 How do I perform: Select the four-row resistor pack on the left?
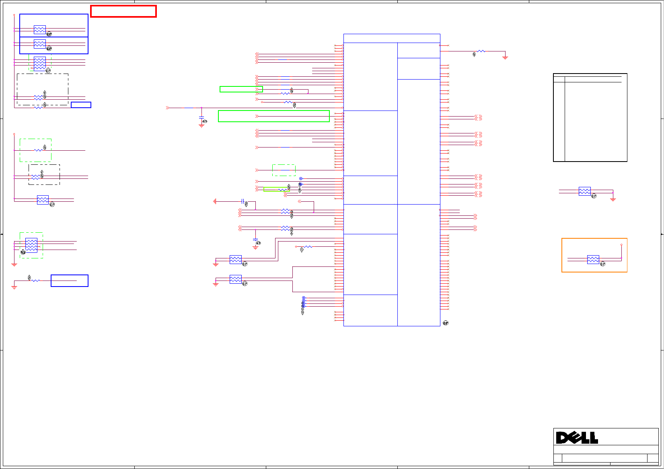point(40,64)
